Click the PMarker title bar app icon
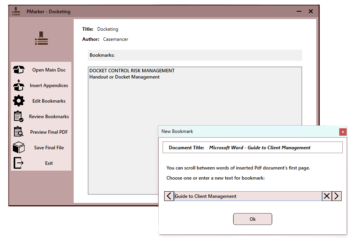The width and height of the screenshot is (356, 241). click(16, 11)
